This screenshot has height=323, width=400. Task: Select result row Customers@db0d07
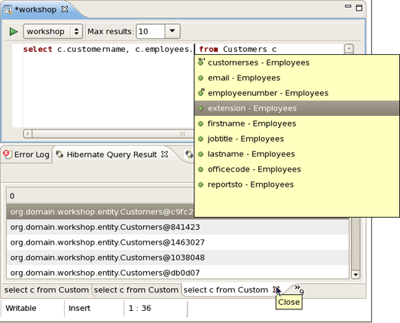[x=178, y=273]
